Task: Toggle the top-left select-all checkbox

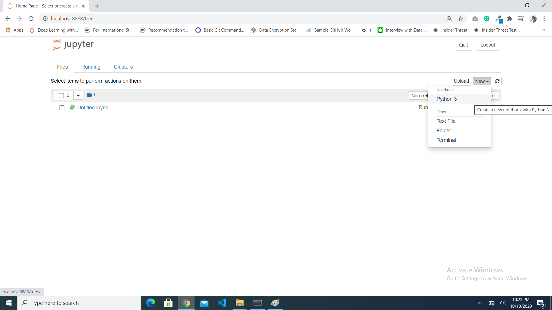Action: coord(62,95)
